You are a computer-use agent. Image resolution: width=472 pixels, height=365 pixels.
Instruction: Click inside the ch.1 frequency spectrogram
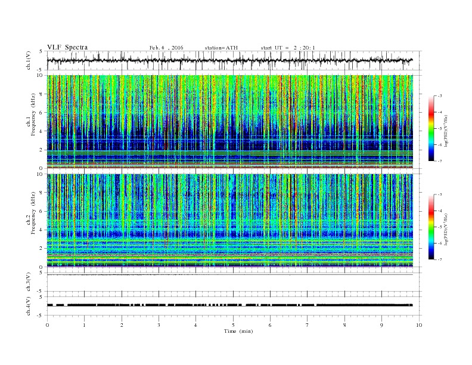pyautogui.click(x=230, y=122)
